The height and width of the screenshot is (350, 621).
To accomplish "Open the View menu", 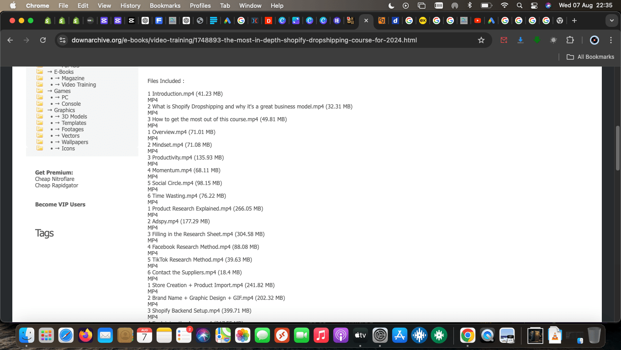I will [104, 5].
